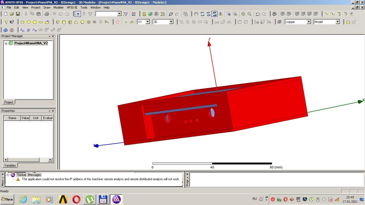This screenshot has width=365, height=205.
Task: Activate the Pan hand tool
Action: [196, 14]
